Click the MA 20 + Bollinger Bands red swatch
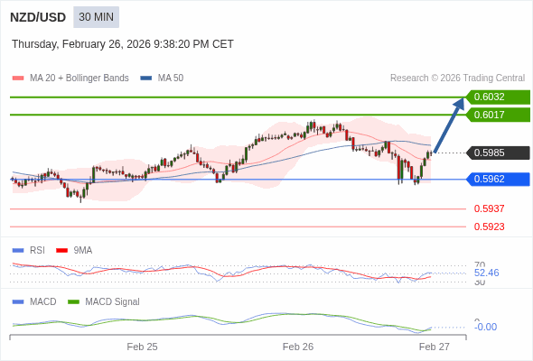This screenshot has height=361, width=533. pos(18,79)
